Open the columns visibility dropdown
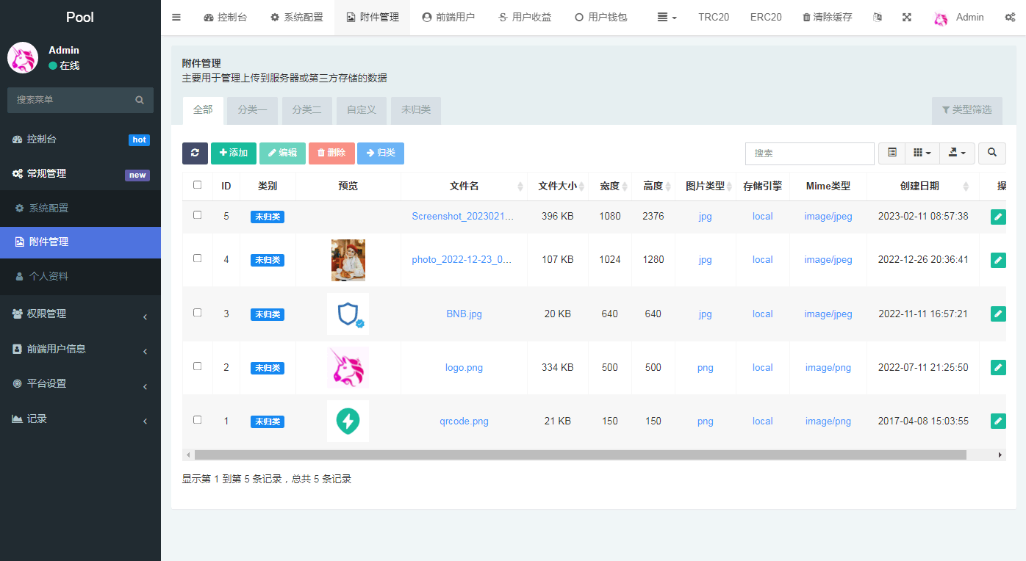The height and width of the screenshot is (561, 1026). 922,153
